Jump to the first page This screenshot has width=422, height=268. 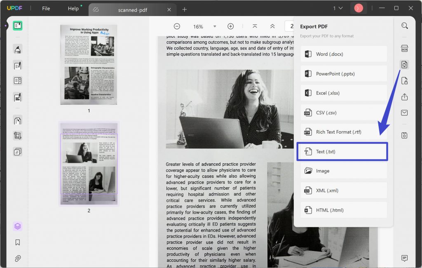(255, 26)
